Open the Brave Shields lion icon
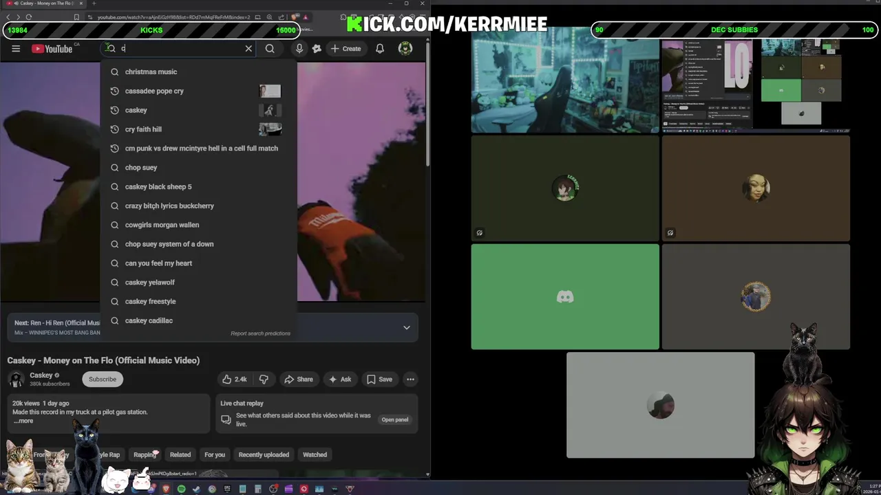Screen dimensions: 881x495 295,16
